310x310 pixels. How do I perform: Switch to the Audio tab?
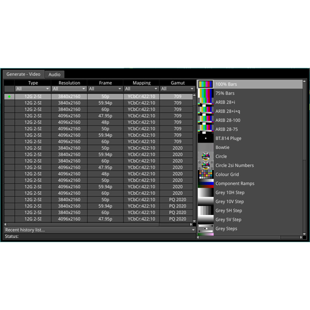tap(54, 74)
